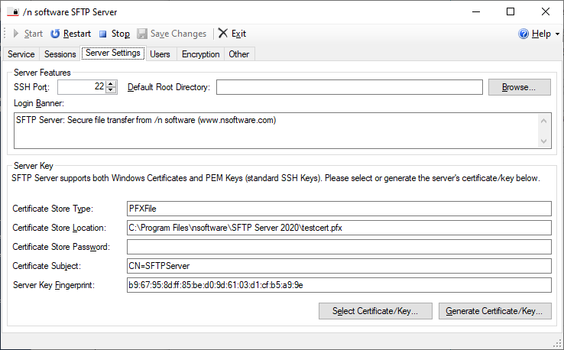564x350 pixels.
Task: Open the Encryption tab
Action: coord(201,54)
